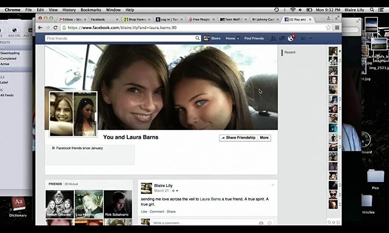This screenshot has height=233, width=389.
Task: Open chat sidebar settings gear icon
Action: pyautogui.click(x=334, y=223)
